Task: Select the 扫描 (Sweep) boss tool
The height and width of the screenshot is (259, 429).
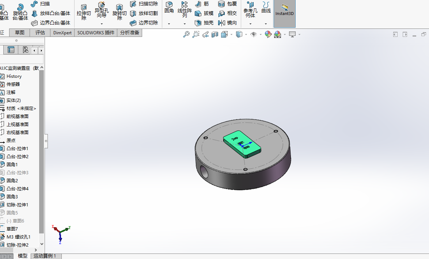Action: [40, 4]
